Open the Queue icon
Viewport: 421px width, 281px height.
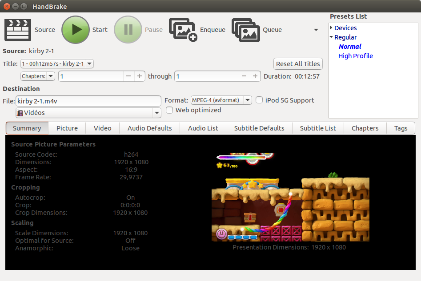(x=246, y=30)
